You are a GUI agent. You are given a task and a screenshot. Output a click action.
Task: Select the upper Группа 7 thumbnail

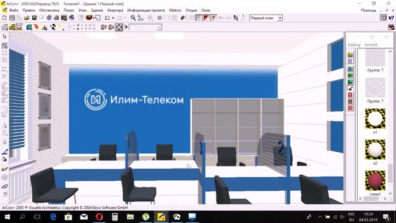pos(376,58)
